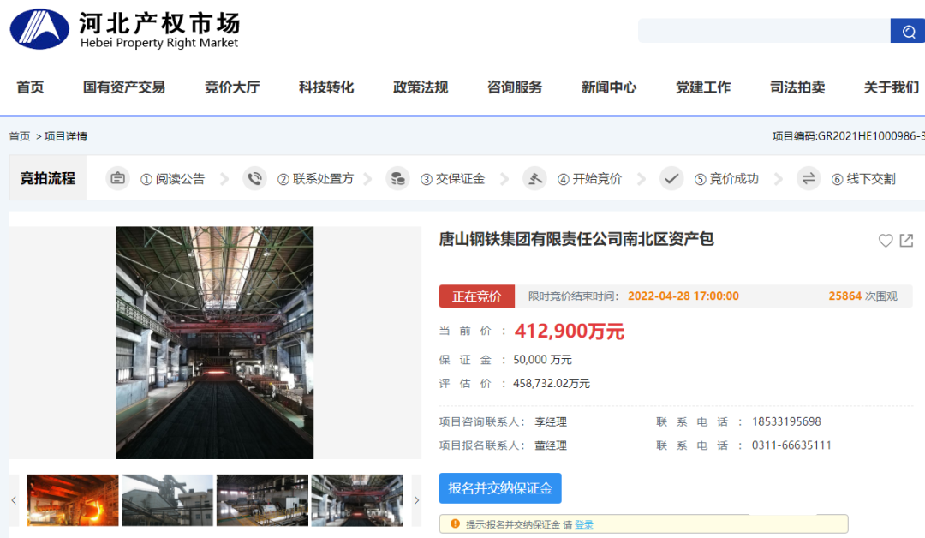Click into the search input field
925x538 pixels.
click(764, 32)
